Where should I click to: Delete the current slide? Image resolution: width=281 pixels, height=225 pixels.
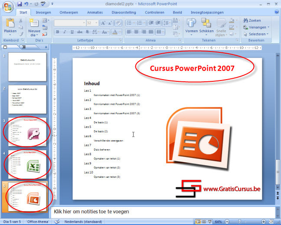45,34
